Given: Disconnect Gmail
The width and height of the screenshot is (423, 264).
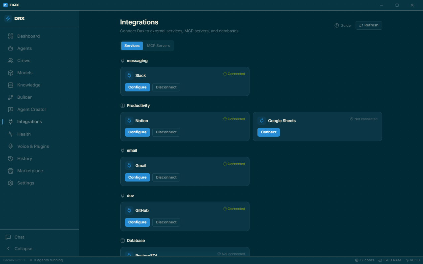Looking at the screenshot, I should (x=166, y=177).
